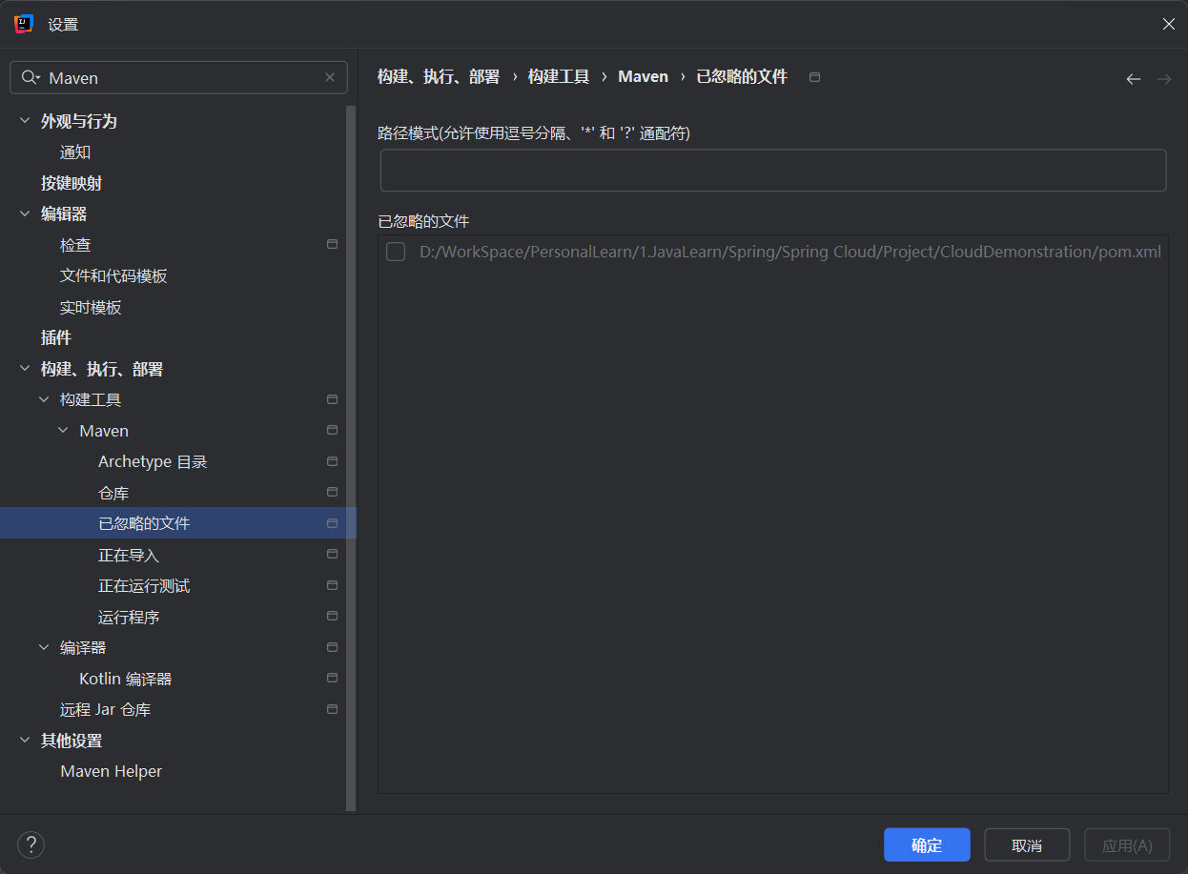Screen dimensions: 1188x874
Task: Click project-level icon beside 仓库 item
Action: (x=332, y=493)
